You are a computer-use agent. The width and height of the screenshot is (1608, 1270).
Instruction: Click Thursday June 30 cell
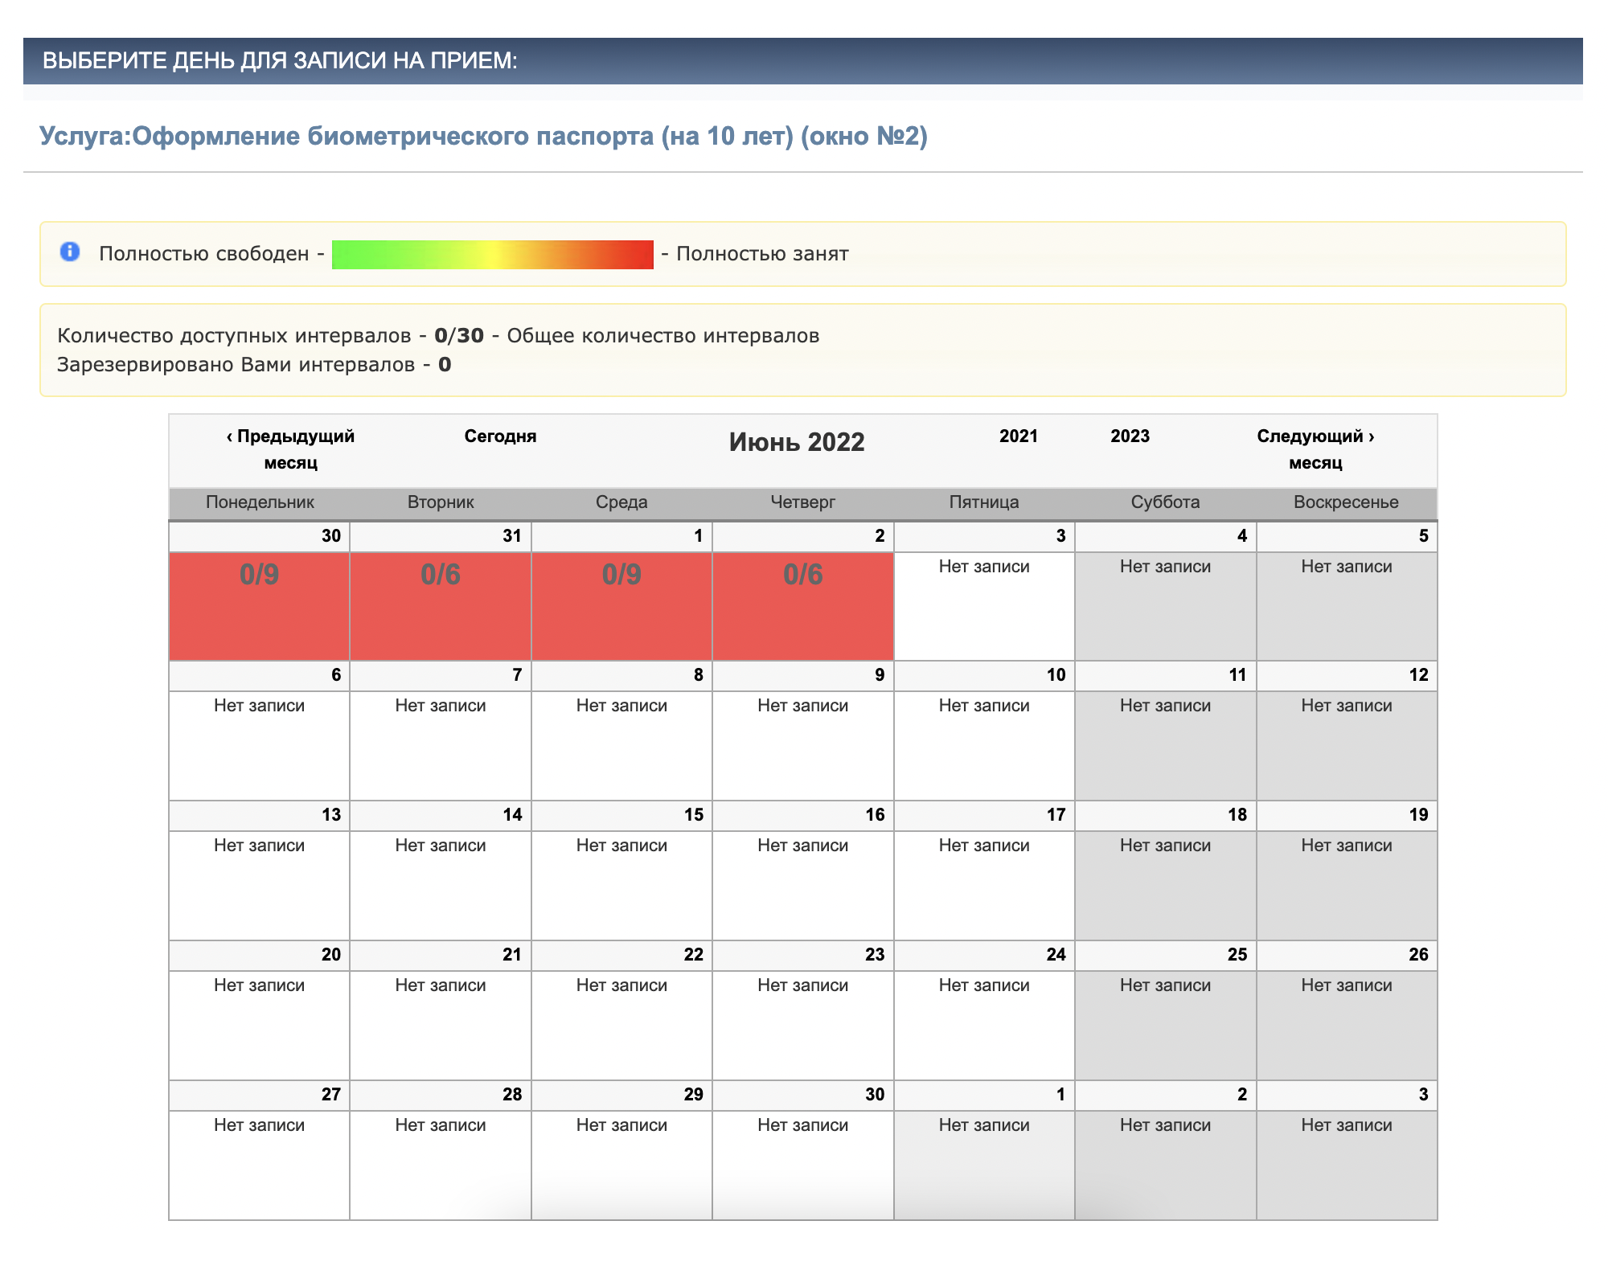coord(803,1165)
